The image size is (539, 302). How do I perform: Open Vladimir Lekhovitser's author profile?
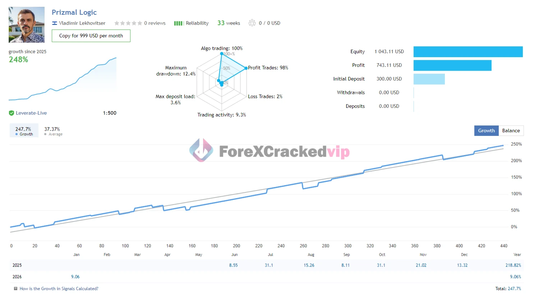coord(82,23)
